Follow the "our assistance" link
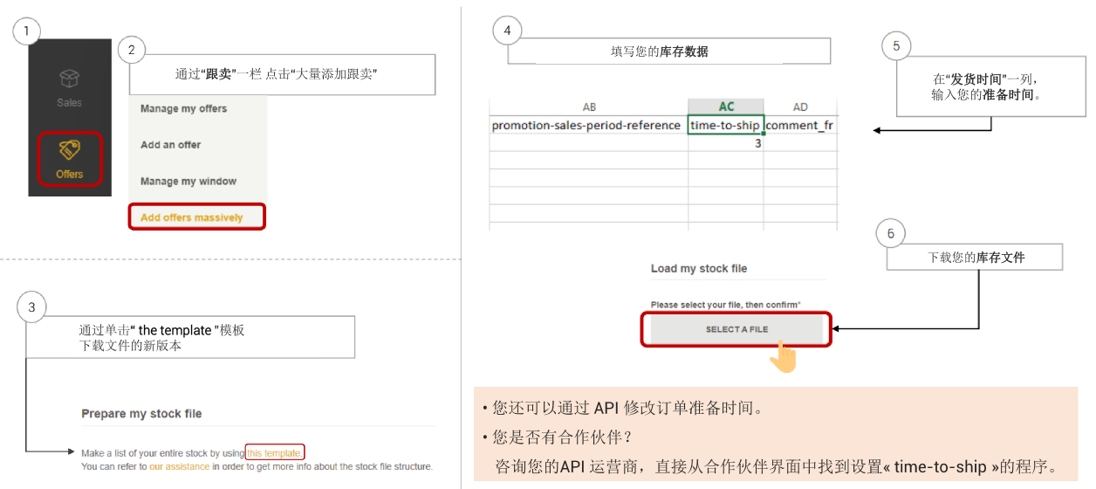Screen dimensions: 1096x489 point(180,466)
